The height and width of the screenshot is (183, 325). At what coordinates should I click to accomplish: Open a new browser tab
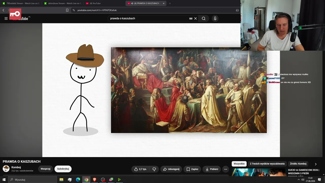tap(170, 3)
